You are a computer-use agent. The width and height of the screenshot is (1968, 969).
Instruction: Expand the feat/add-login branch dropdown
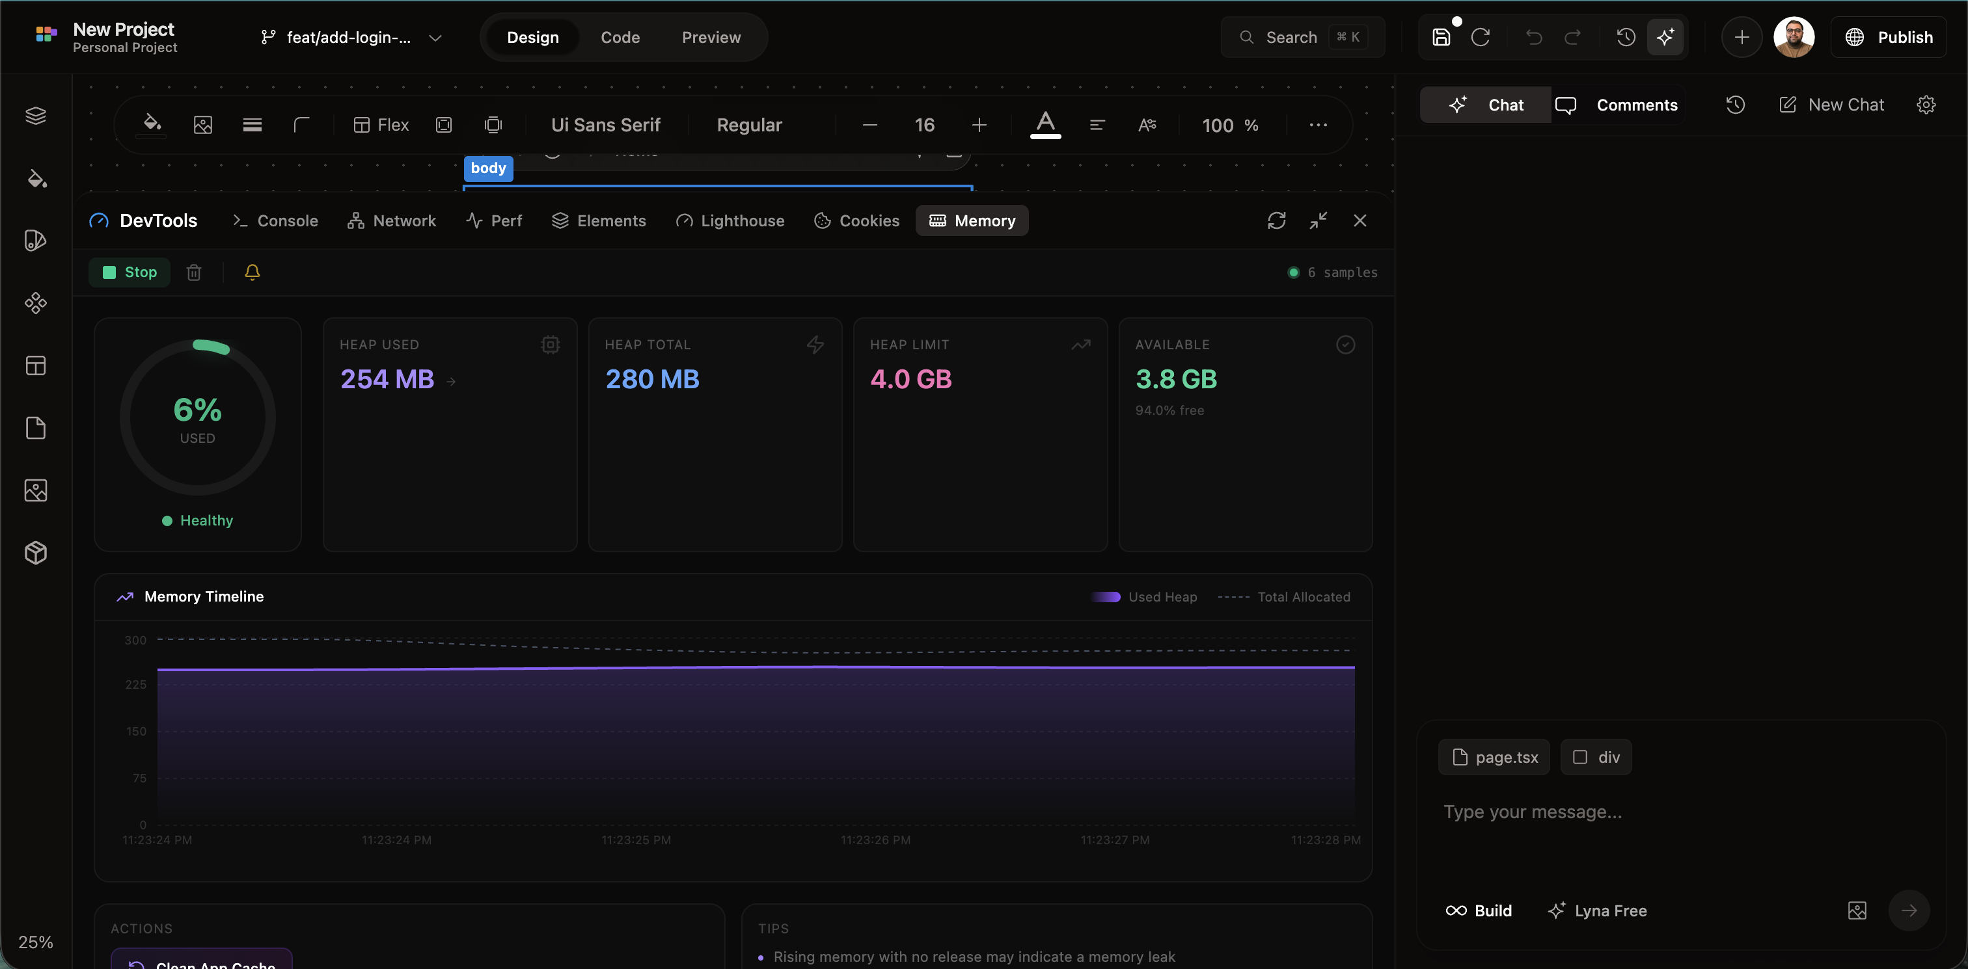click(435, 38)
